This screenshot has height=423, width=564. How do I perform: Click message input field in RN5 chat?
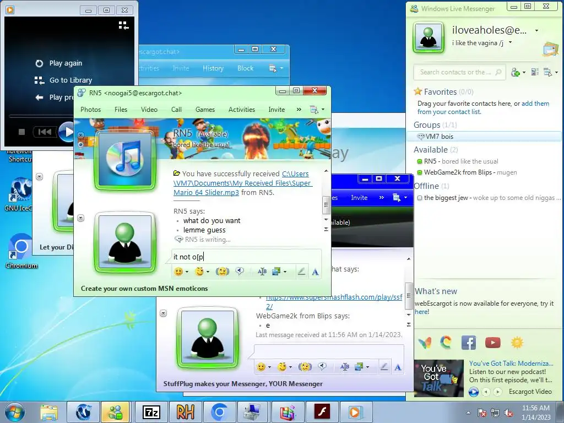246,257
